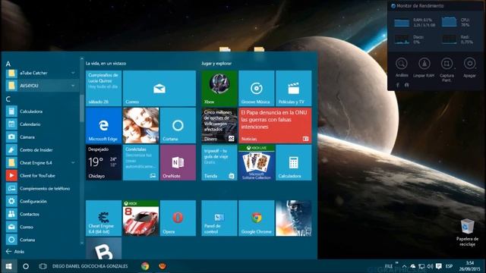Open the Cortana tile
Image resolution: width=486 pixels, height=273 pixels.
(178, 125)
